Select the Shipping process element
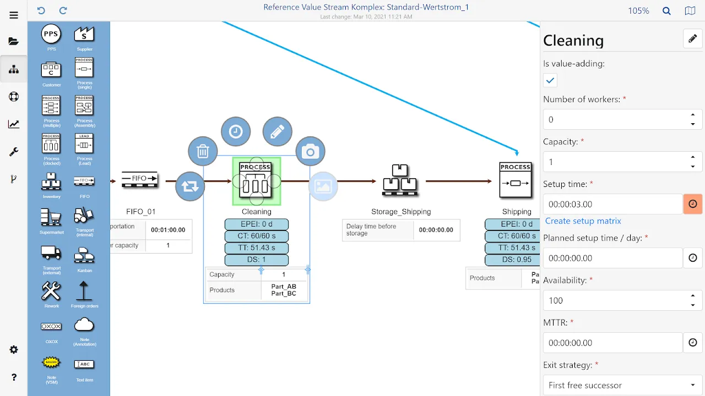The image size is (705, 396). click(516, 180)
